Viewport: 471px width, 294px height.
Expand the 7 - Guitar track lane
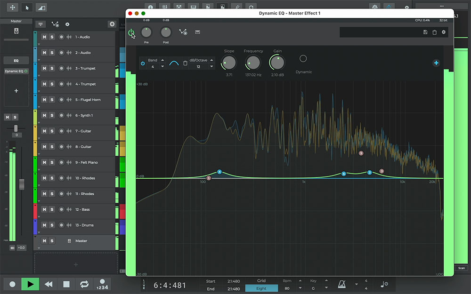click(x=39, y=137)
